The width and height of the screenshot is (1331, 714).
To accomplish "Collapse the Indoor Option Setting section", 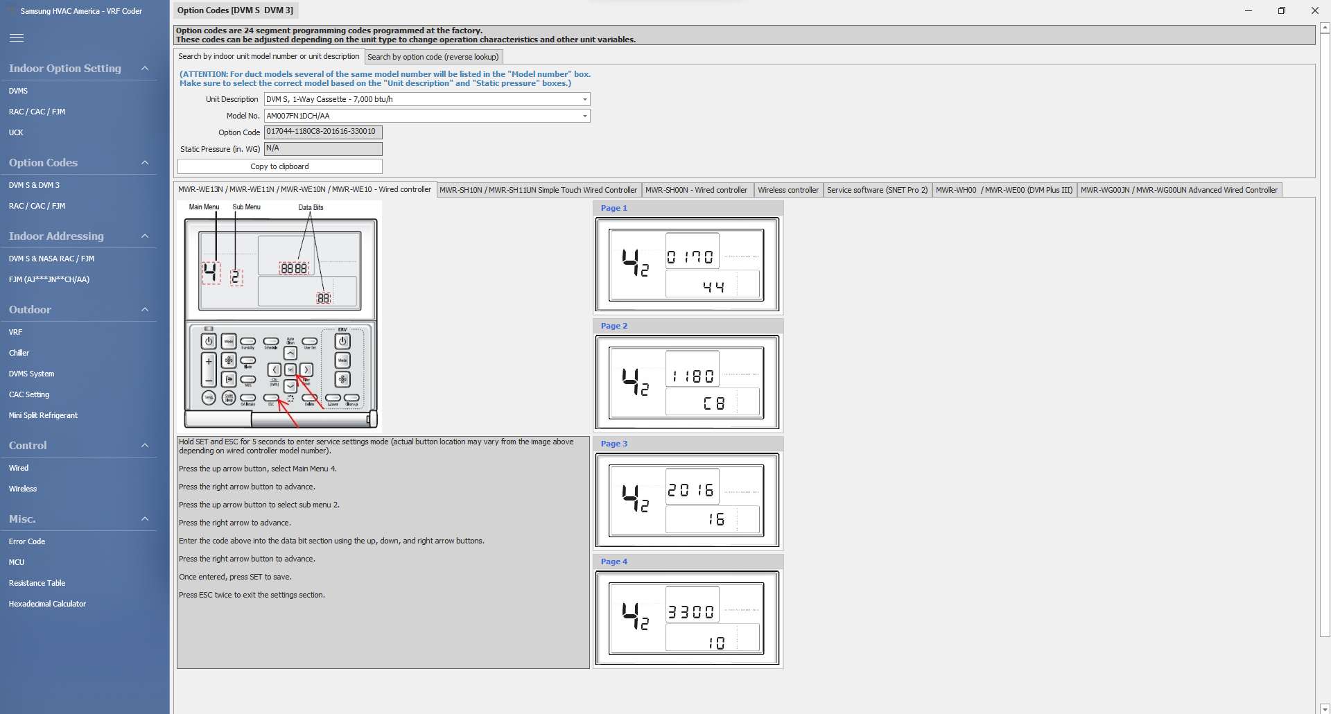I will coord(145,69).
